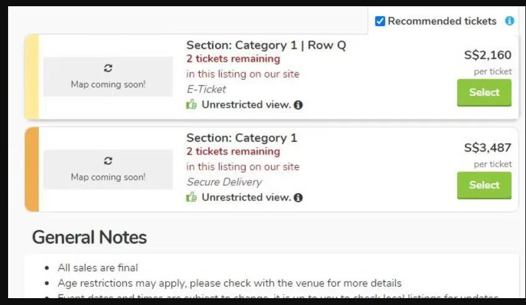Click 'Map coming soon!' box in Secure Delivery listing
The height and width of the screenshot is (305, 526).
108,170
